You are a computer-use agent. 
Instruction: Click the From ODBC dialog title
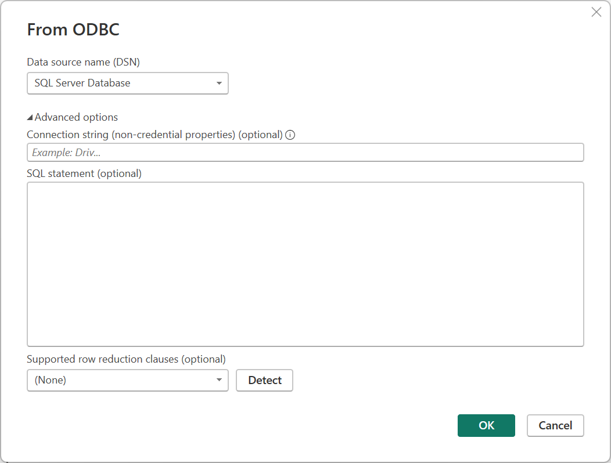[73, 29]
